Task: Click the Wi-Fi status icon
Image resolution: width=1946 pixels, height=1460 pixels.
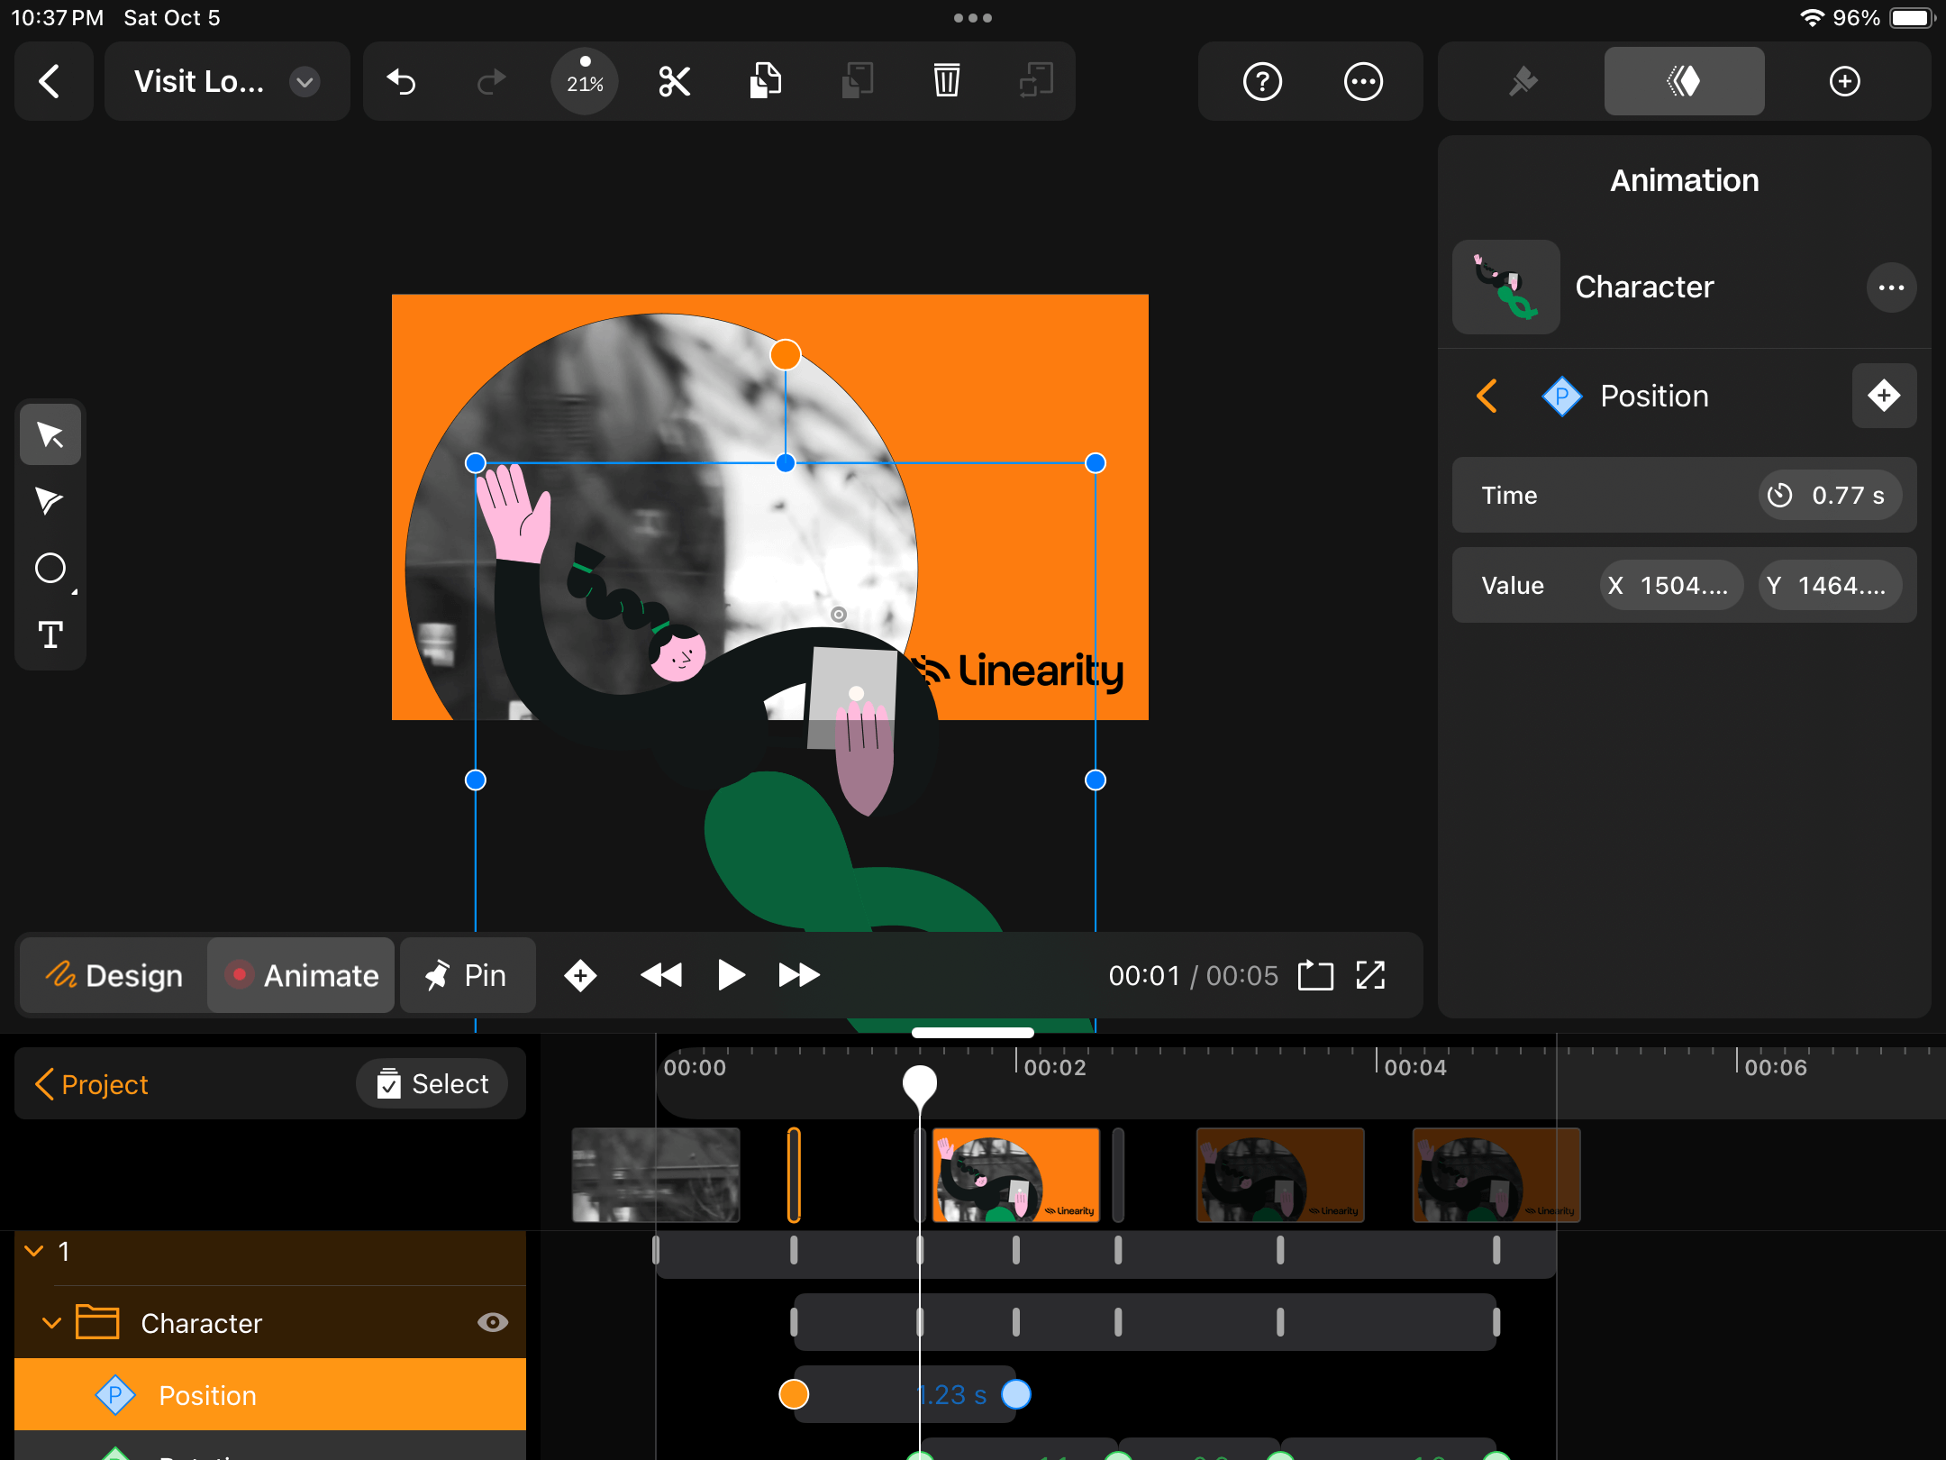Action: [x=1811, y=17]
